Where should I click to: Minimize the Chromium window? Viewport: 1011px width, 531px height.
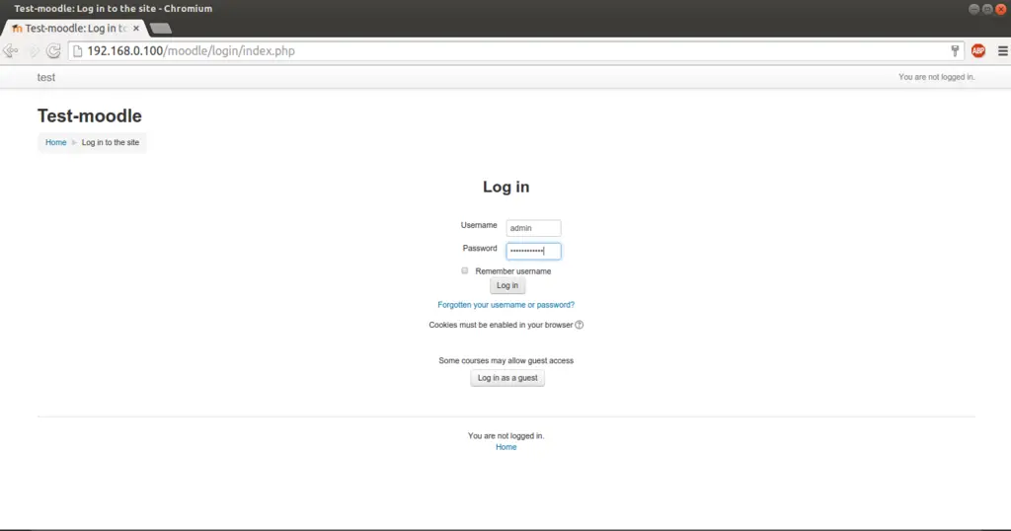pos(974,9)
